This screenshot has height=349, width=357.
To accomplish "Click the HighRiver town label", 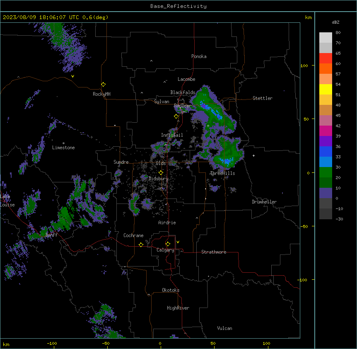I will click(x=178, y=308).
